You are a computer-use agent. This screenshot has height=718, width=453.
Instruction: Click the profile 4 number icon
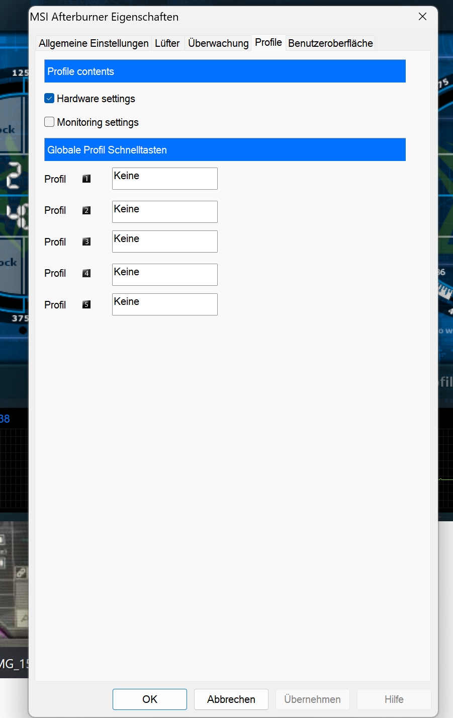pos(86,273)
